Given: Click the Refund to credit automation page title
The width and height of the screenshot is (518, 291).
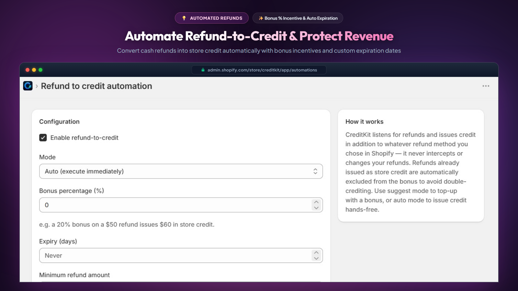Looking at the screenshot, I should pyautogui.click(x=96, y=86).
